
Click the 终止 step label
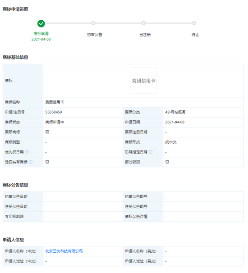click(x=195, y=35)
